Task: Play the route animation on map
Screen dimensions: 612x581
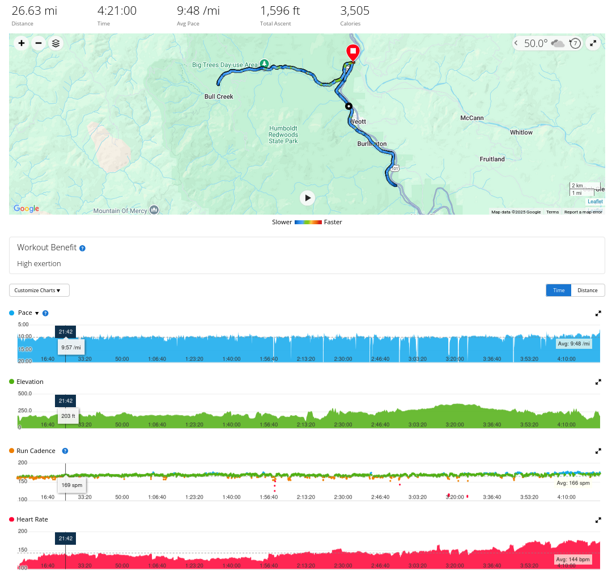Action: (307, 198)
